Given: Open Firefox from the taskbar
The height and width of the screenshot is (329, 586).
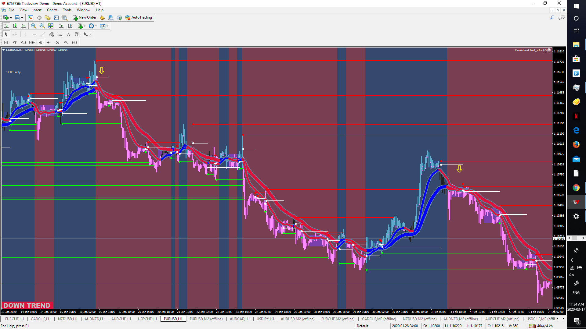Looking at the screenshot, I should coord(576,145).
